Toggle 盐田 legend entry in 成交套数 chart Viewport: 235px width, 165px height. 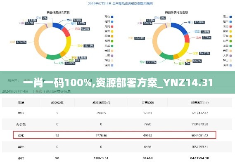(109, 41)
